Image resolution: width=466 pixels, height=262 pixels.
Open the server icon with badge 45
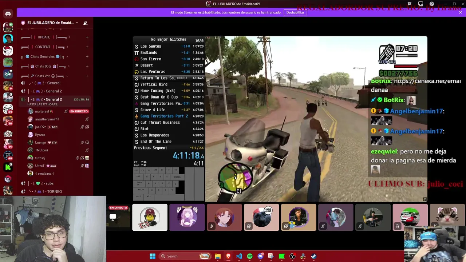point(8,155)
